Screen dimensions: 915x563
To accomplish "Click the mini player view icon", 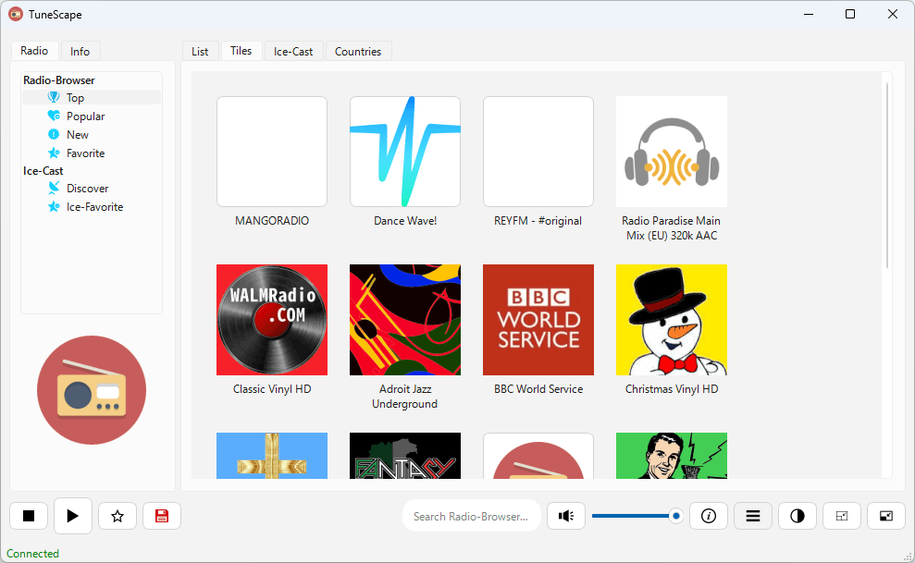I will (x=885, y=516).
